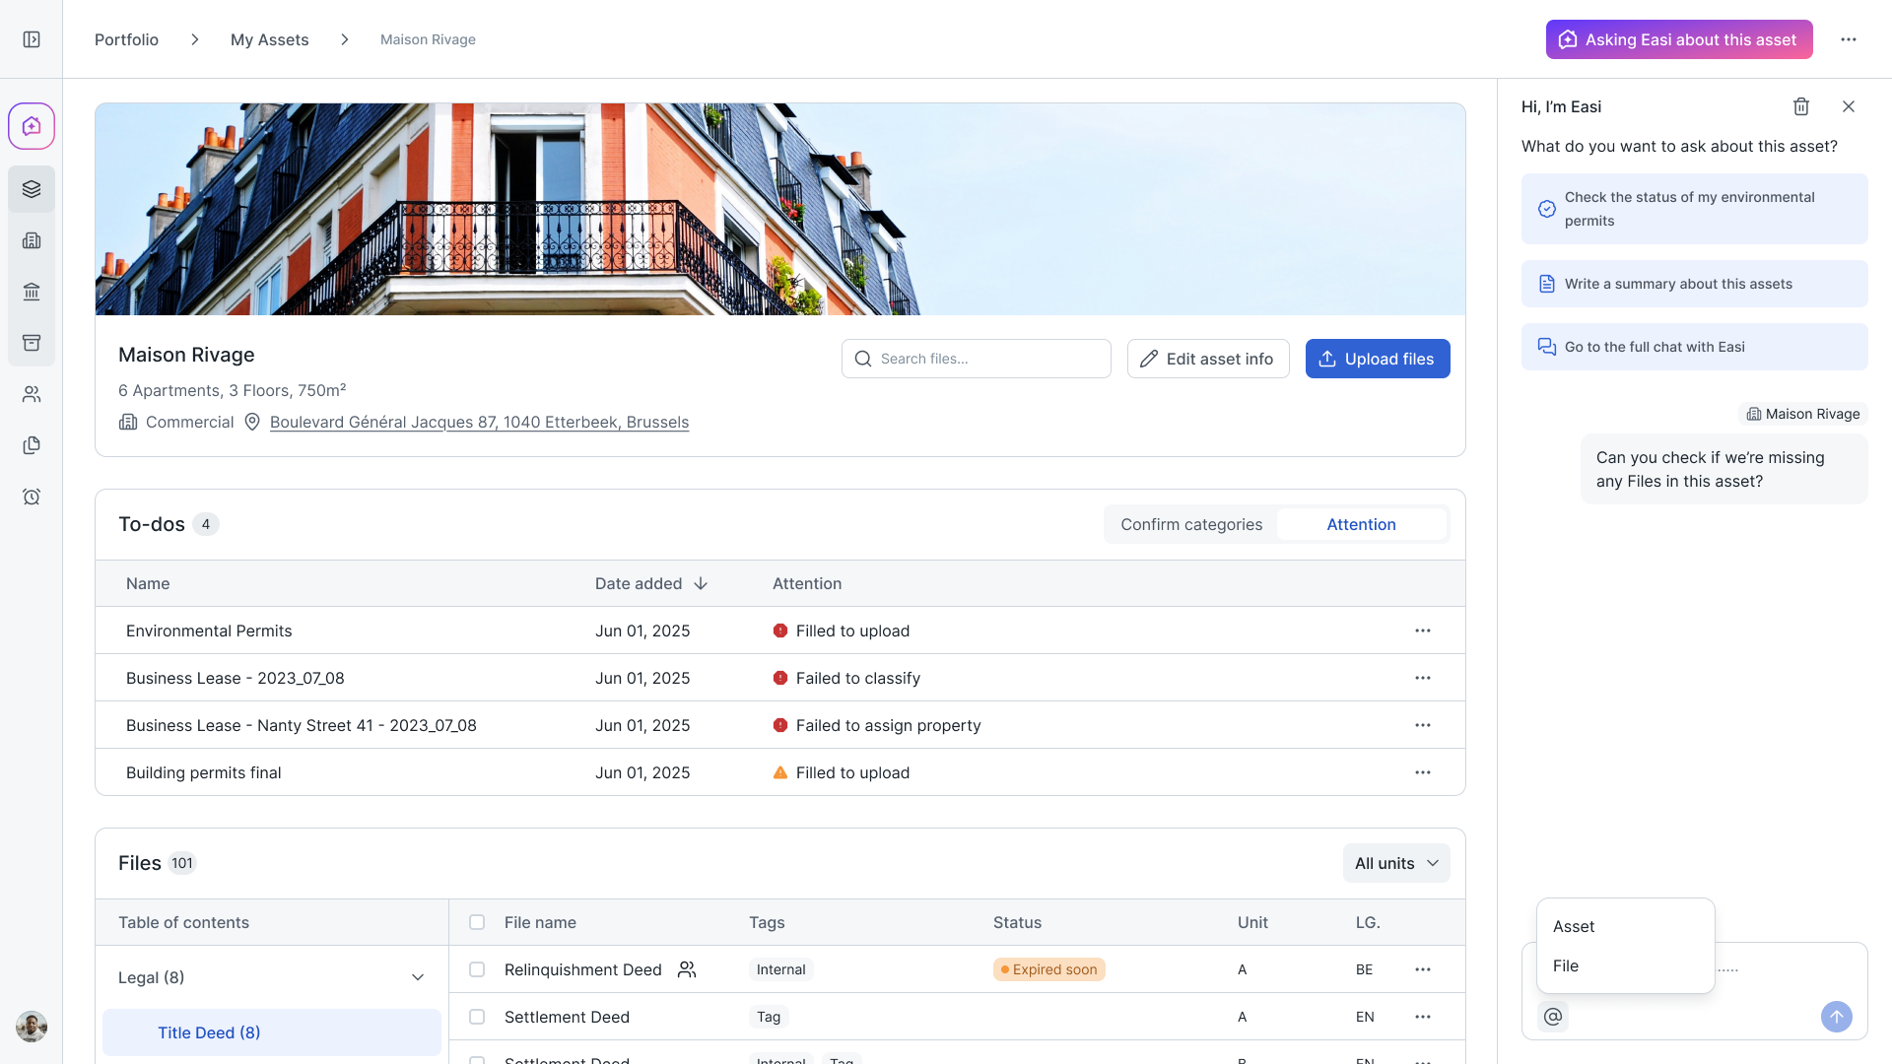
Task: Click the @ mention icon in chat
Action: [x=1553, y=1017]
